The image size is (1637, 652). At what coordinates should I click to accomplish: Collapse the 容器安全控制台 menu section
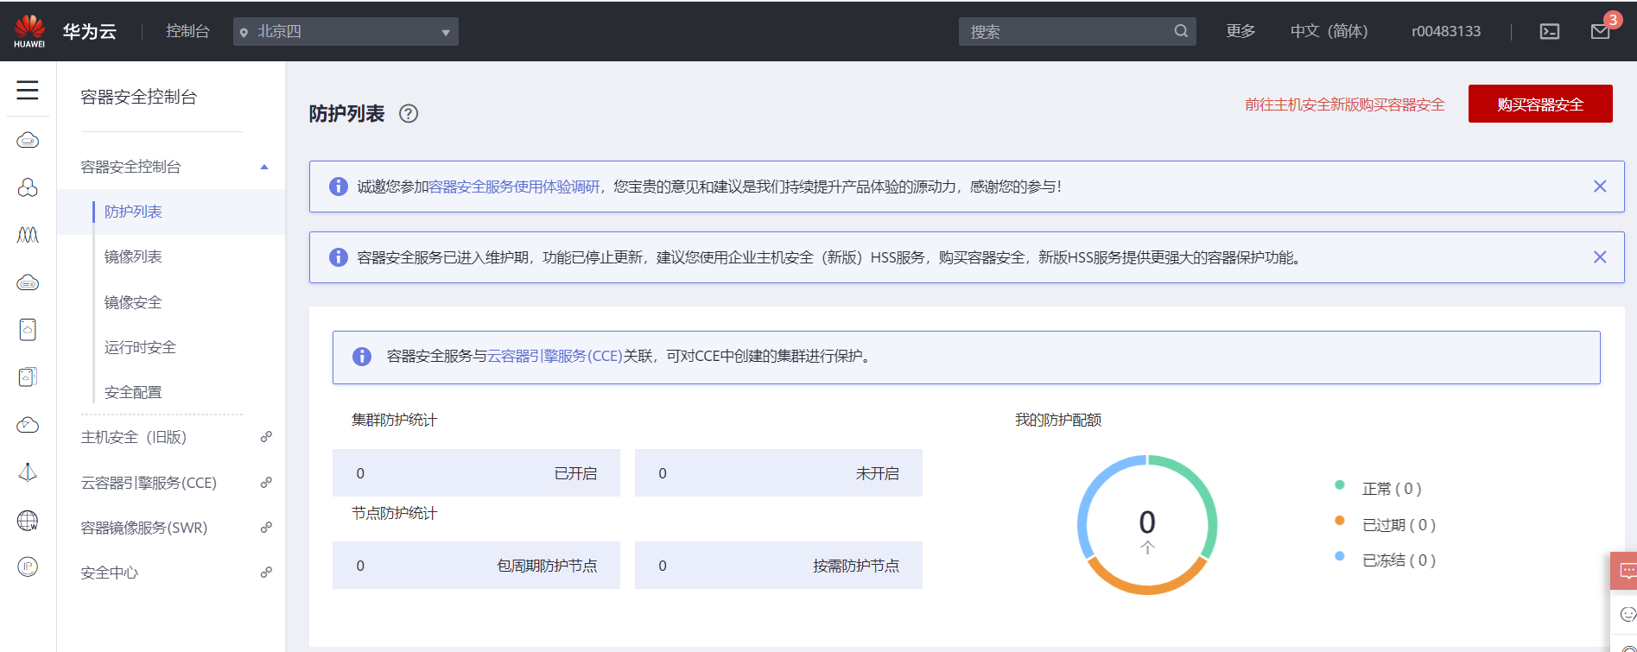point(264,167)
